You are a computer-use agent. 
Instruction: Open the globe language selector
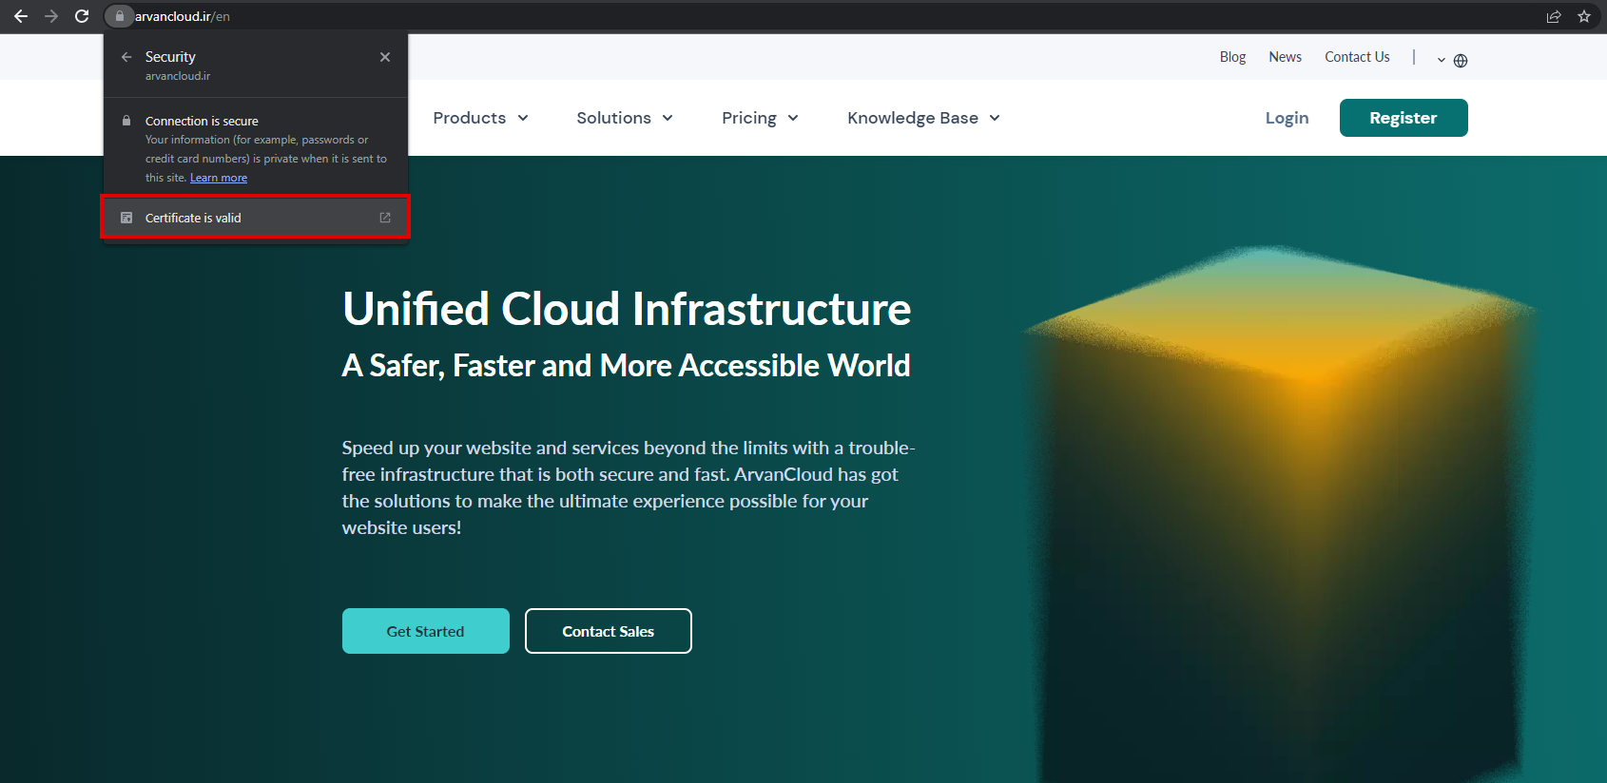[1460, 60]
